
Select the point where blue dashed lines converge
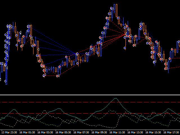pyautogui.click(x=76, y=54)
